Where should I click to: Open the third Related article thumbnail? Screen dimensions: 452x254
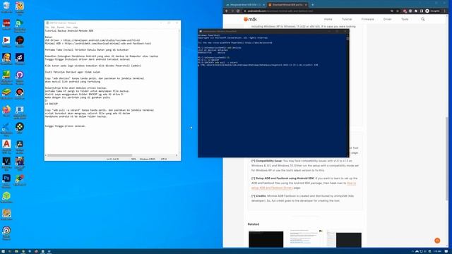(344, 239)
